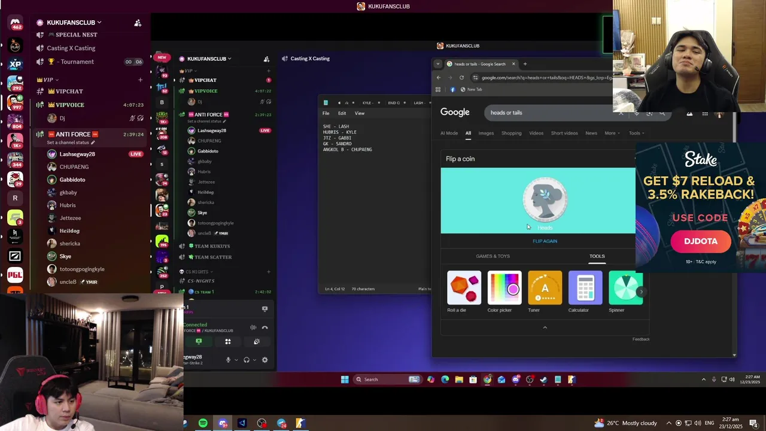Image resolution: width=766 pixels, height=431 pixels.
Task: Collapse the CS NIGHTS category
Action: pos(197,272)
